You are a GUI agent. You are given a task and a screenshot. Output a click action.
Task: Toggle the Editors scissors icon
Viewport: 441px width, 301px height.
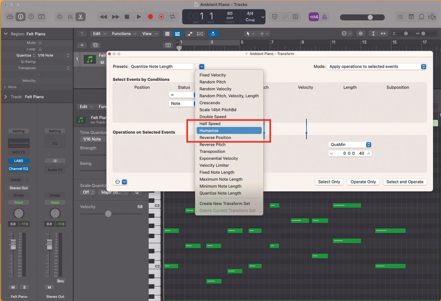tap(80, 17)
